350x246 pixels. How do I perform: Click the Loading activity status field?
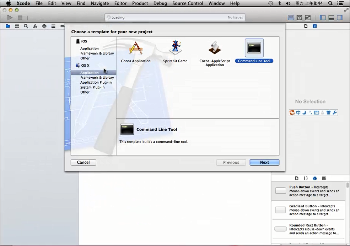click(175, 17)
